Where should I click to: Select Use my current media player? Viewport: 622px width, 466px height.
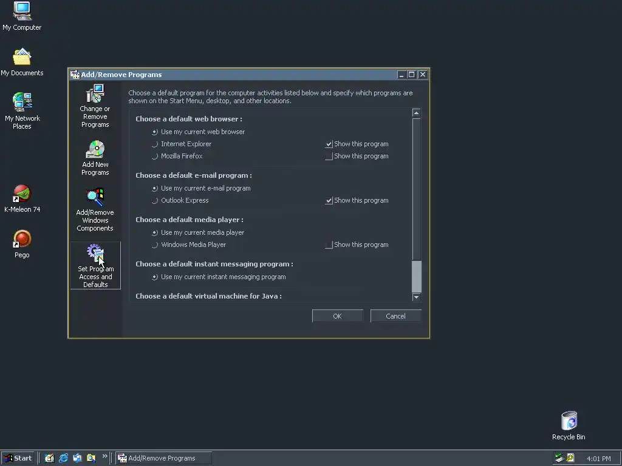(x=198, y=232)
